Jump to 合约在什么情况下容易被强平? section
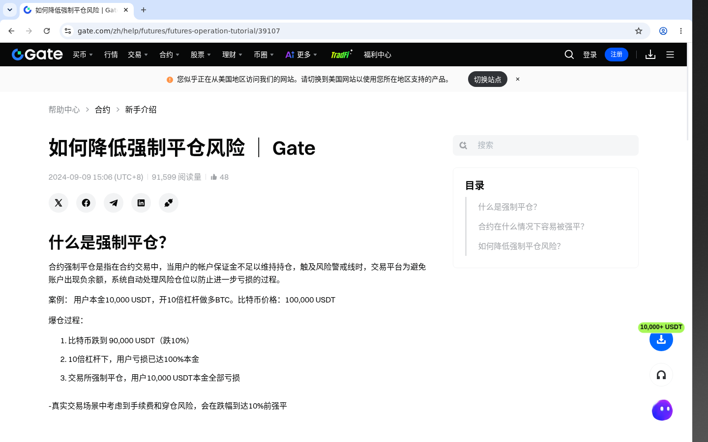 click(531, 226)
